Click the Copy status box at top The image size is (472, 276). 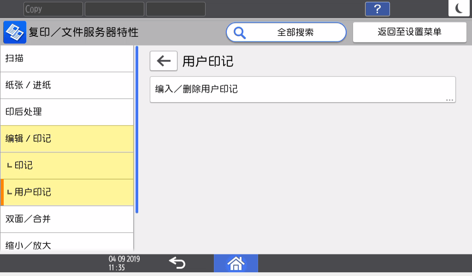point(53,9)
